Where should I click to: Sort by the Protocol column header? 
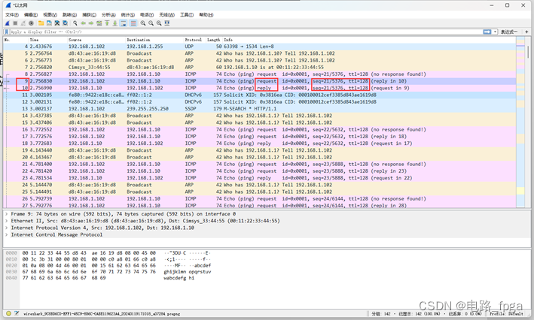click(195, 40)
